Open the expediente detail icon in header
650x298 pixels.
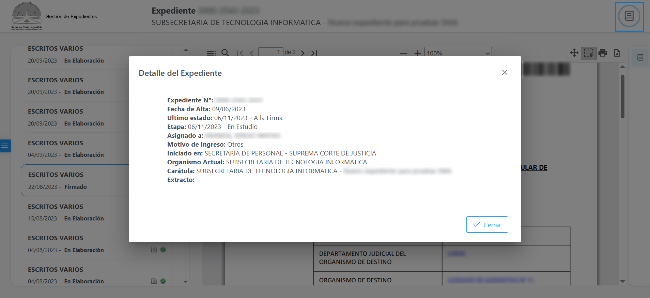pyautogui.click(x=629, y=16)
